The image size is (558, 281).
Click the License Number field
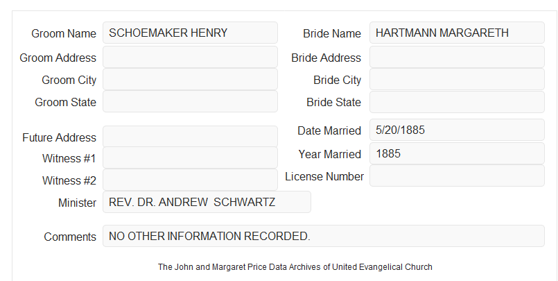pos(457,176)
